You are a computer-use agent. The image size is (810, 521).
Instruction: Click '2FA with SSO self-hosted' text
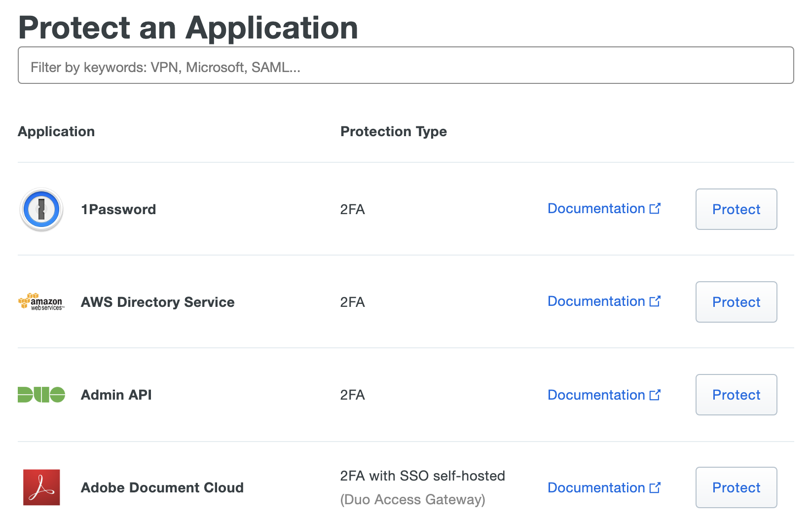pyautogui.click(x=423, y=476)
